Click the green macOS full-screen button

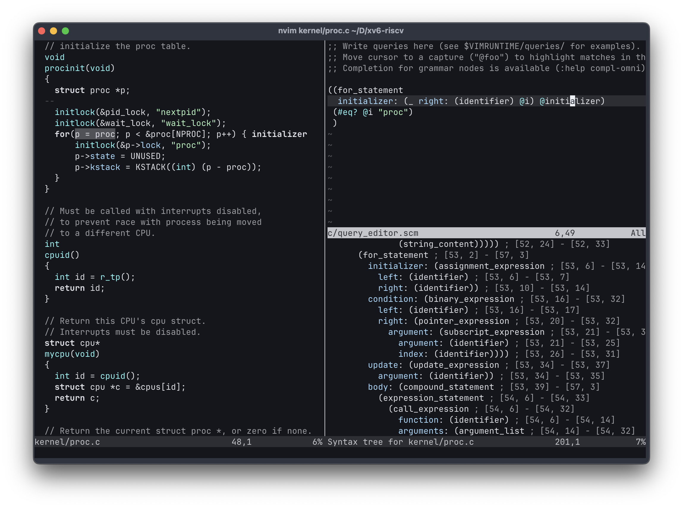65,31
